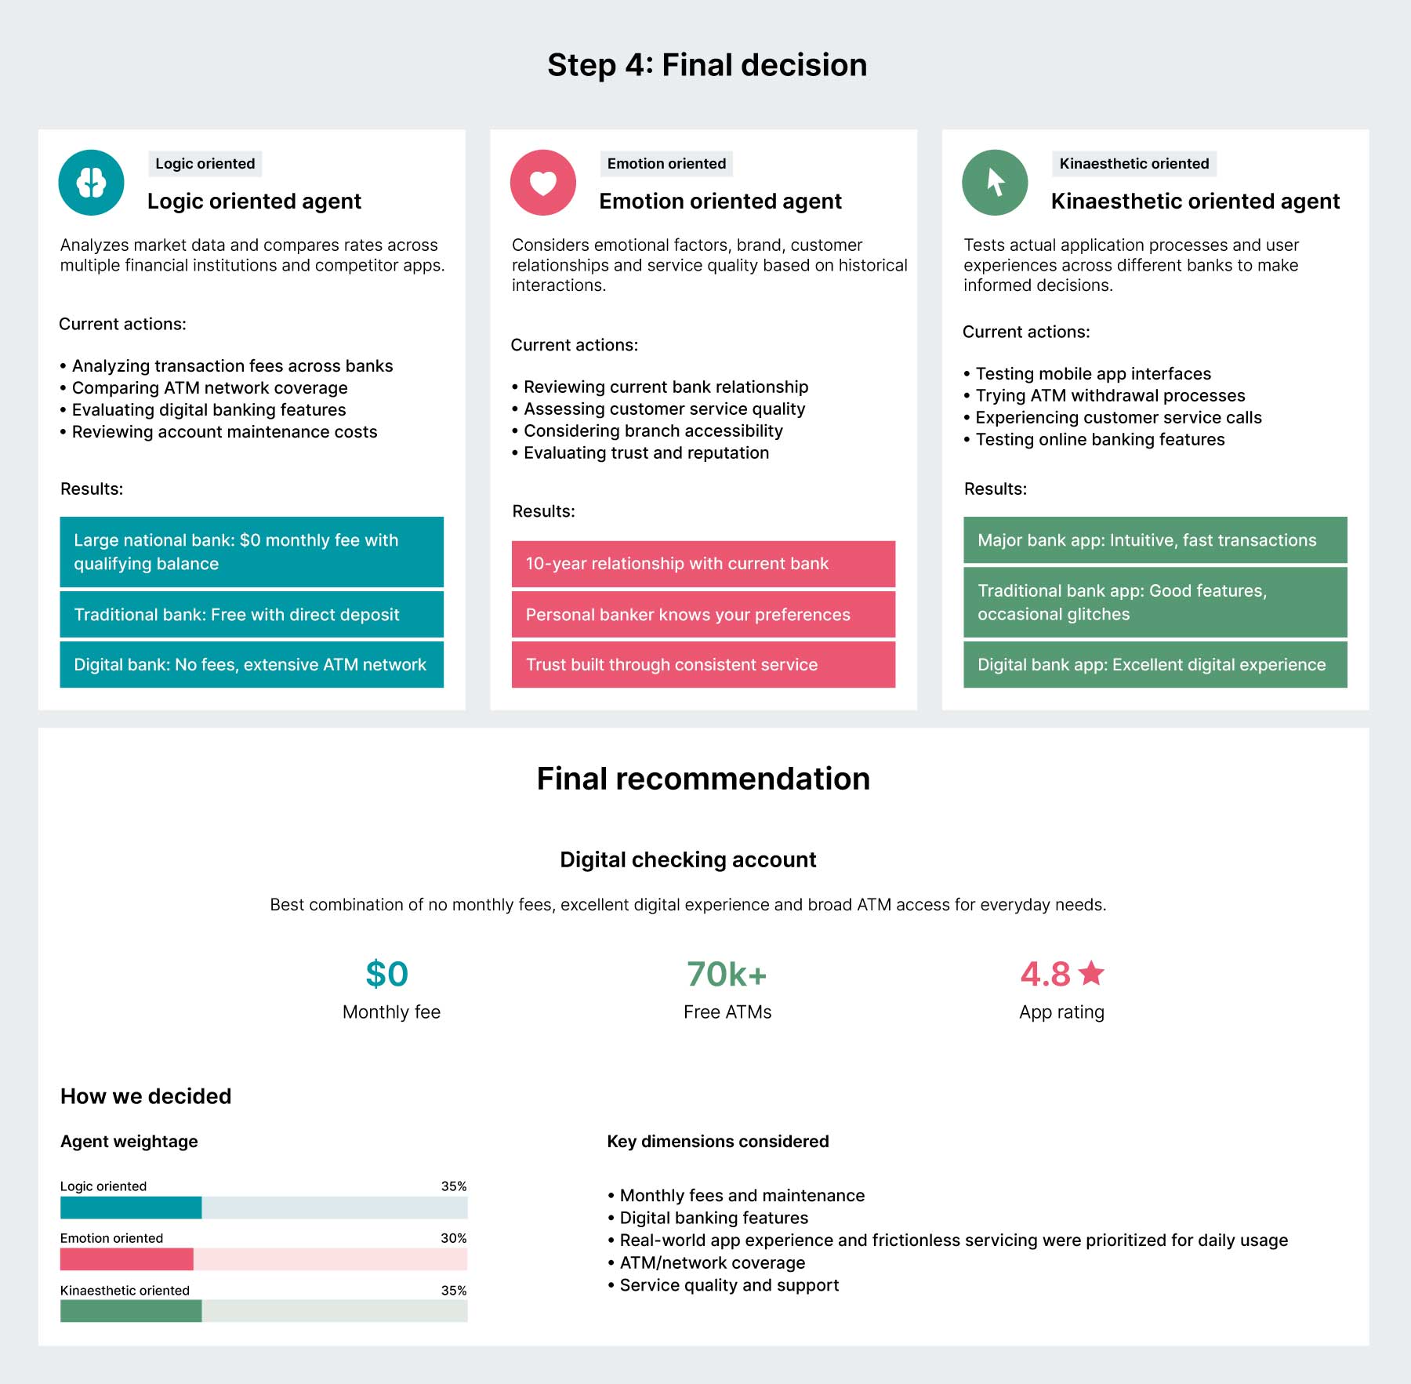The width and height of the screenshot is (1411, 1384).
Task: Select the 'Emotion oriented' tag label
Action: coord(666,164)
